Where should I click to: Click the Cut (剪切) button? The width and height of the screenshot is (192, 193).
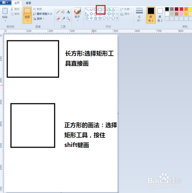pos(15,9)
